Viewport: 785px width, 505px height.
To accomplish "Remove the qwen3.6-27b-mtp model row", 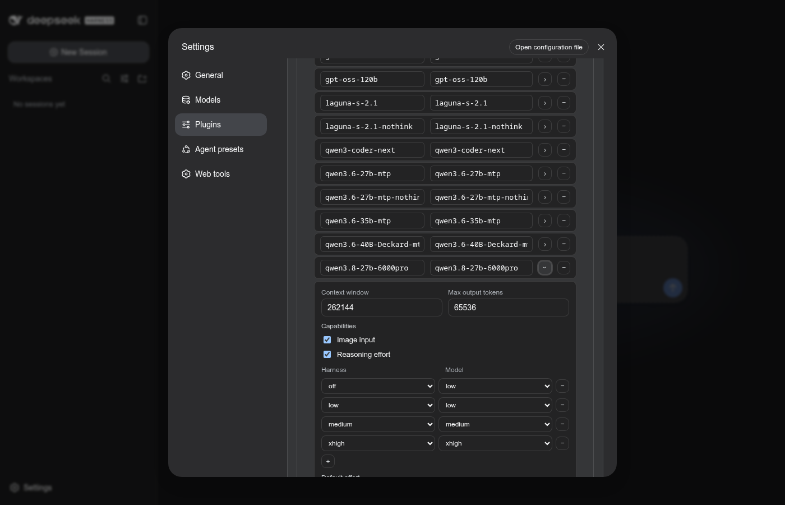I will (564, 174).
